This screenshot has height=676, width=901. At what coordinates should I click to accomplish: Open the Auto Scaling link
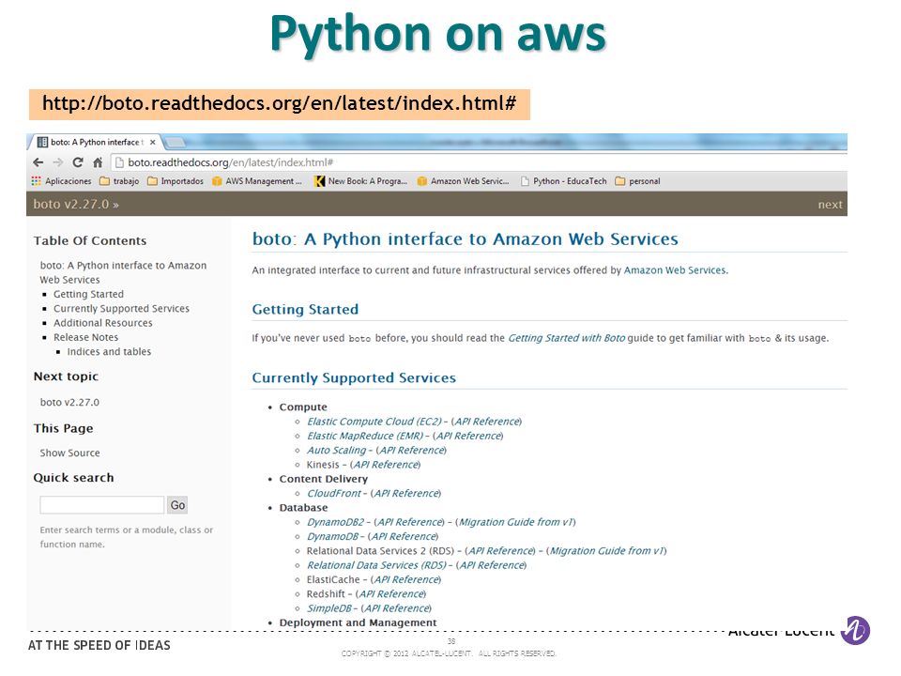[336, 450]
